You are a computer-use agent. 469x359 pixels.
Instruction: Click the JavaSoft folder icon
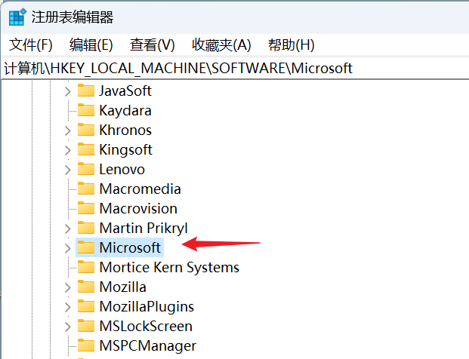(x=86, y=91)
